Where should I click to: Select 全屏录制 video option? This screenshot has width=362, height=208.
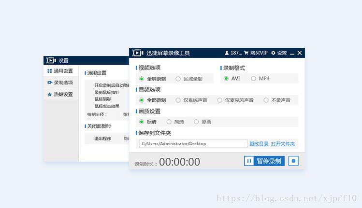click(x=153, y=79)
